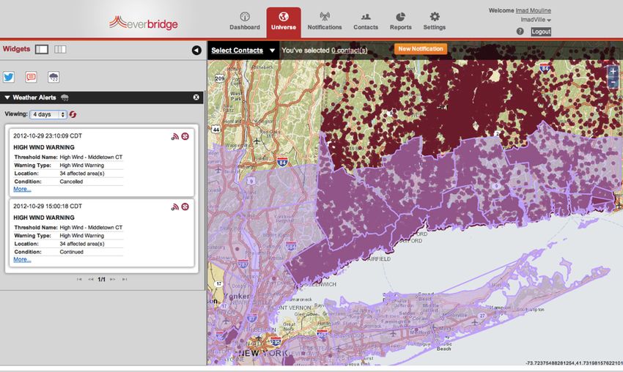Switch widgets to two-column layout
The width and height of the screenshot is (623, 372).
(60, 49)
